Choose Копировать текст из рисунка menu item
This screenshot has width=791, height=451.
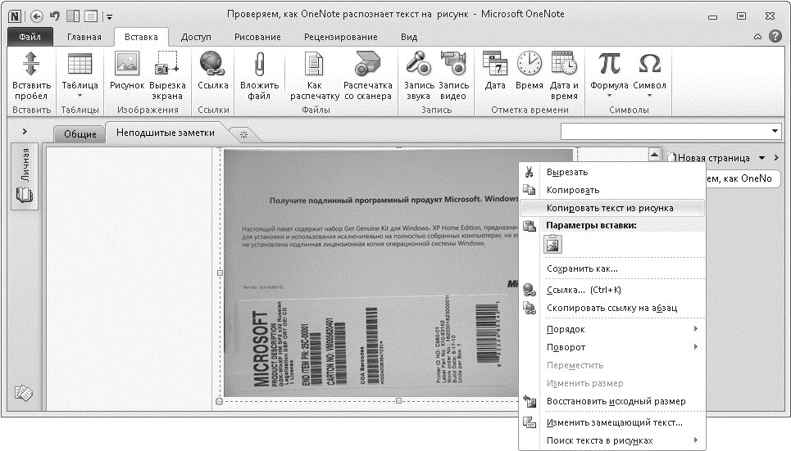(x=610, y=208)
